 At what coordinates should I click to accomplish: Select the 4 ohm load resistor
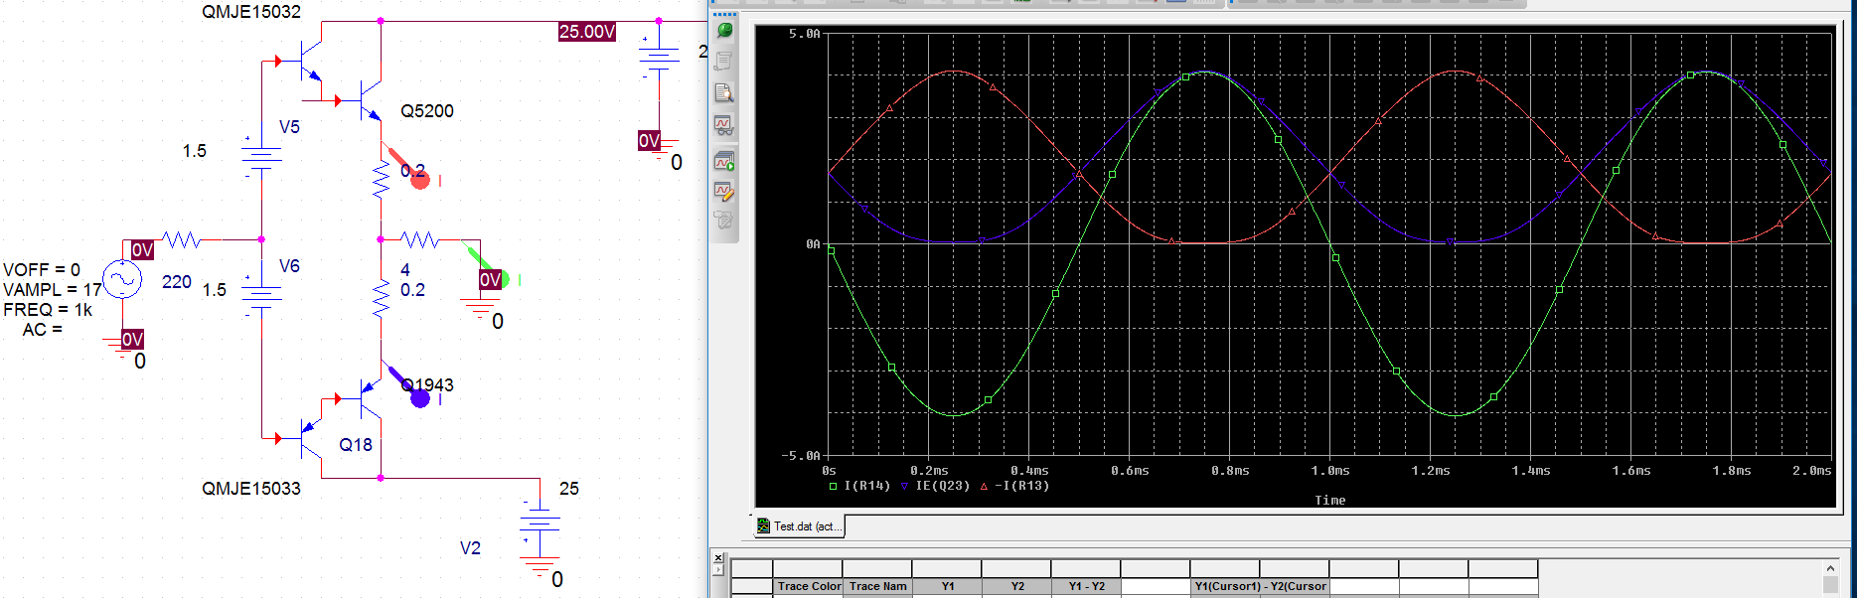[x=420, y=239]
